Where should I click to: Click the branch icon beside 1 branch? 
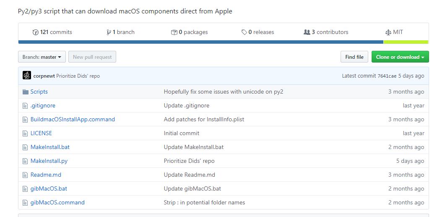(x=109, y=32)
